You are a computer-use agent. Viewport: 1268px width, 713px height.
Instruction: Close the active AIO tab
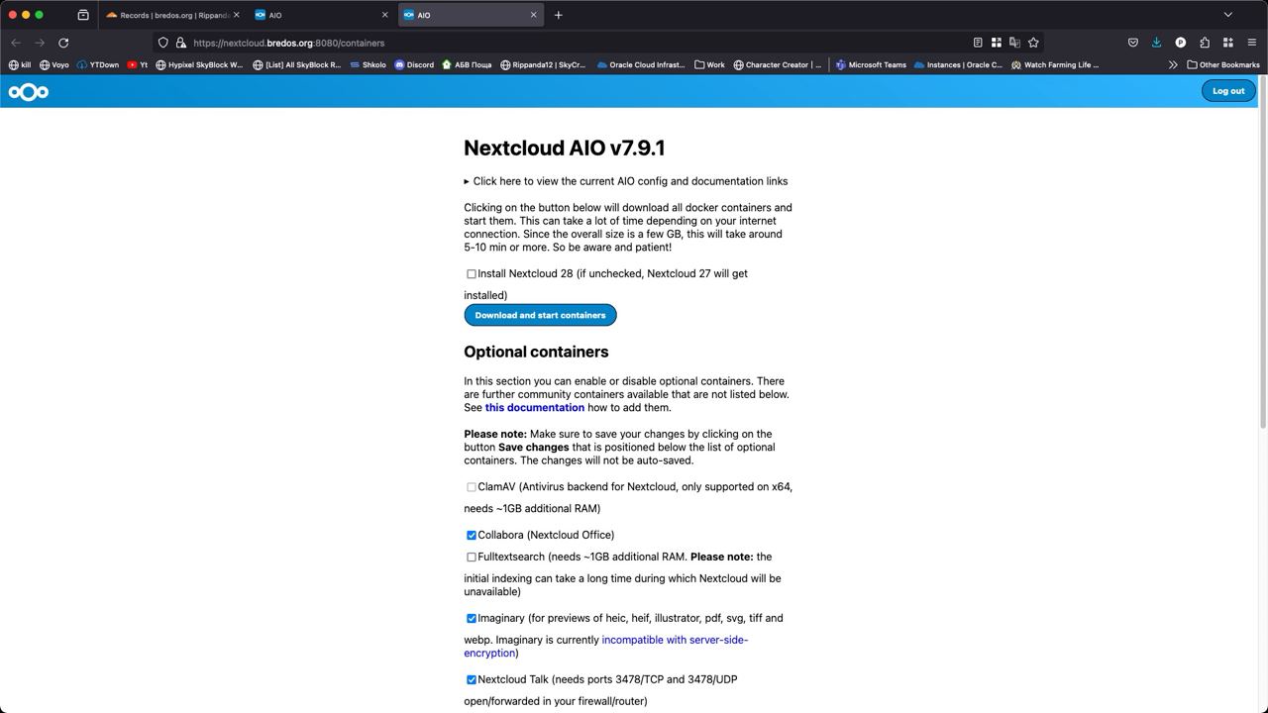[x=534, y=15]
